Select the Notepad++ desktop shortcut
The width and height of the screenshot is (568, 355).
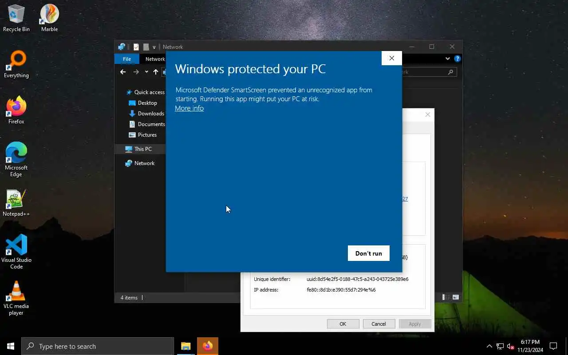coord(16,203)
